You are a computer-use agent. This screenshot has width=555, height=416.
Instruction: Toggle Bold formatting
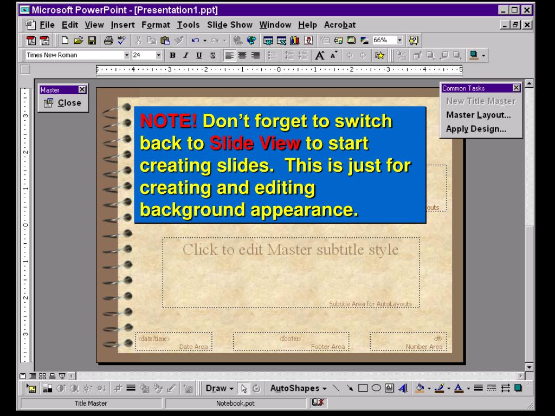point(172,55)
